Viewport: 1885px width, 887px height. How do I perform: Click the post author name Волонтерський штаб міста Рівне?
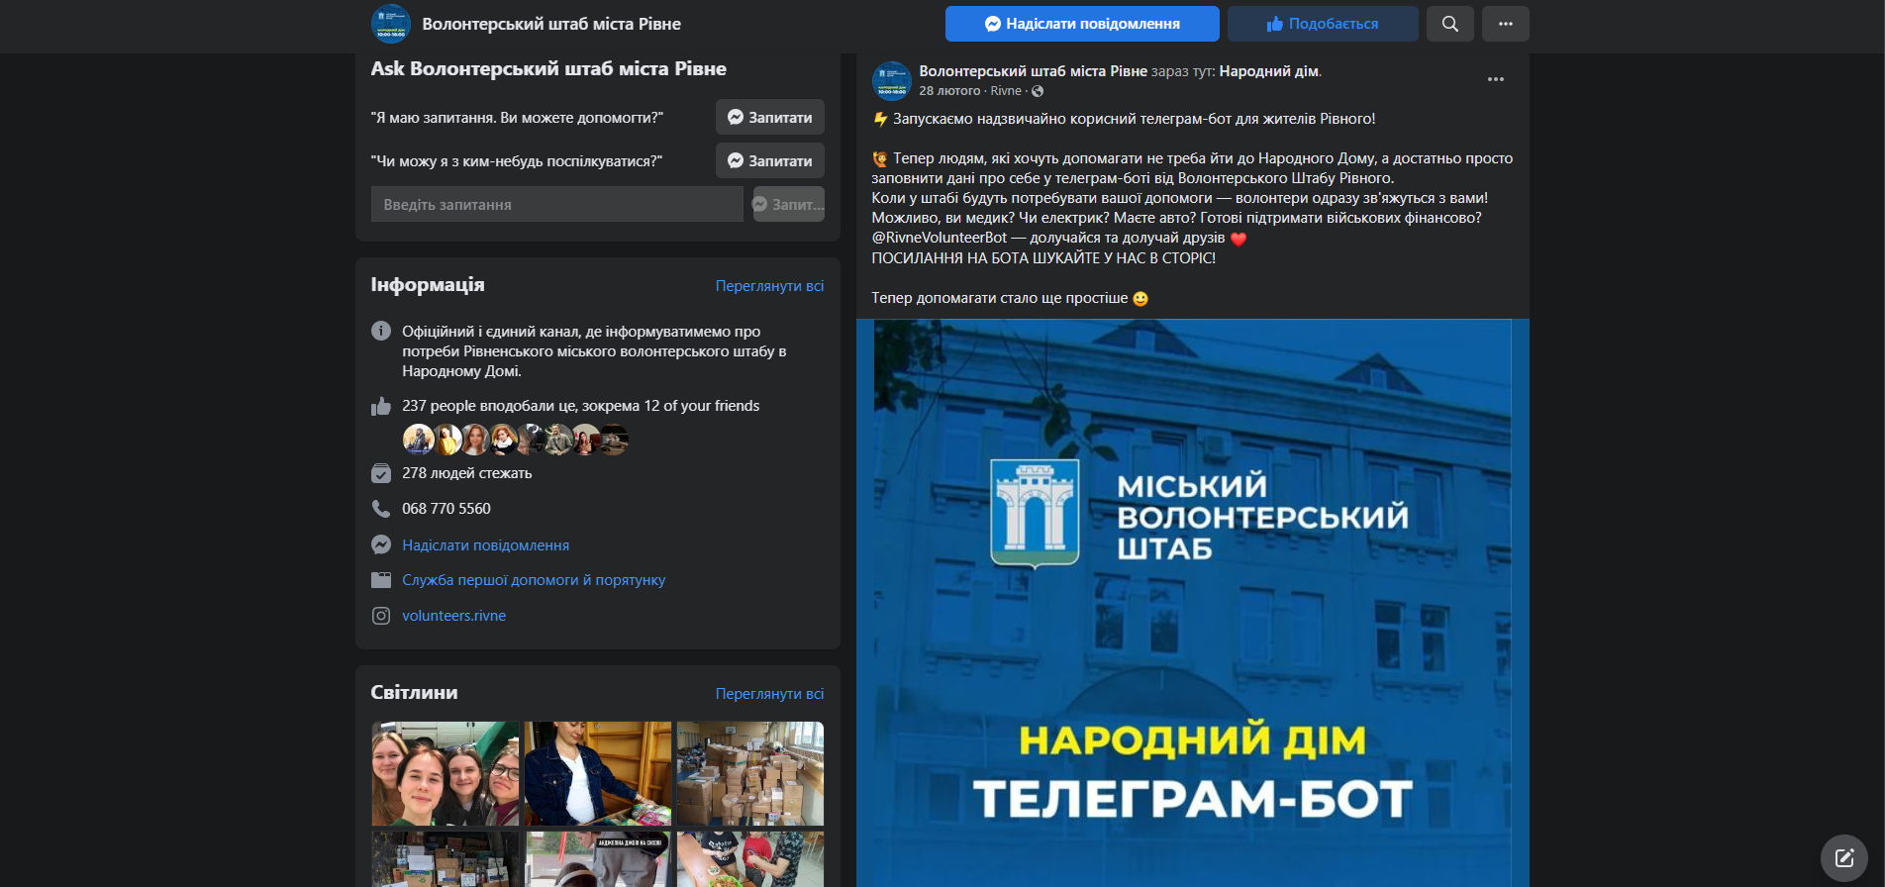(x=1033, y=71)
